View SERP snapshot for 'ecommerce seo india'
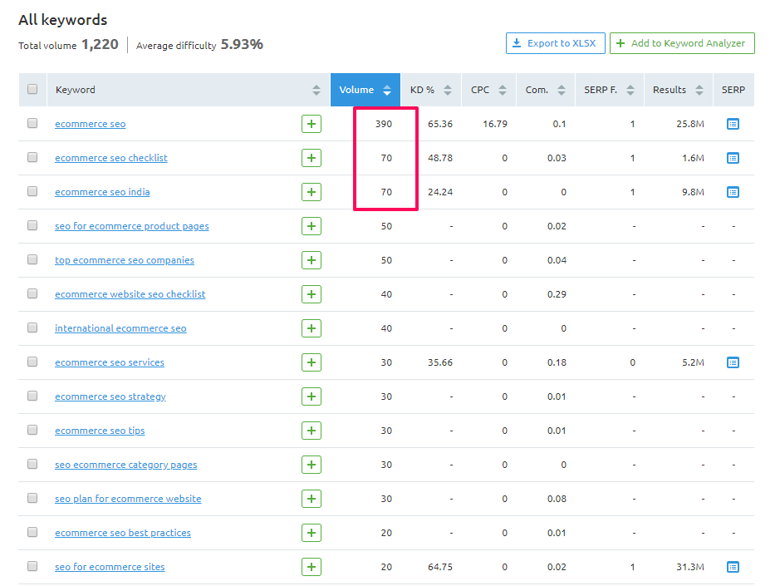775x586 pixels. click(733, 192)
